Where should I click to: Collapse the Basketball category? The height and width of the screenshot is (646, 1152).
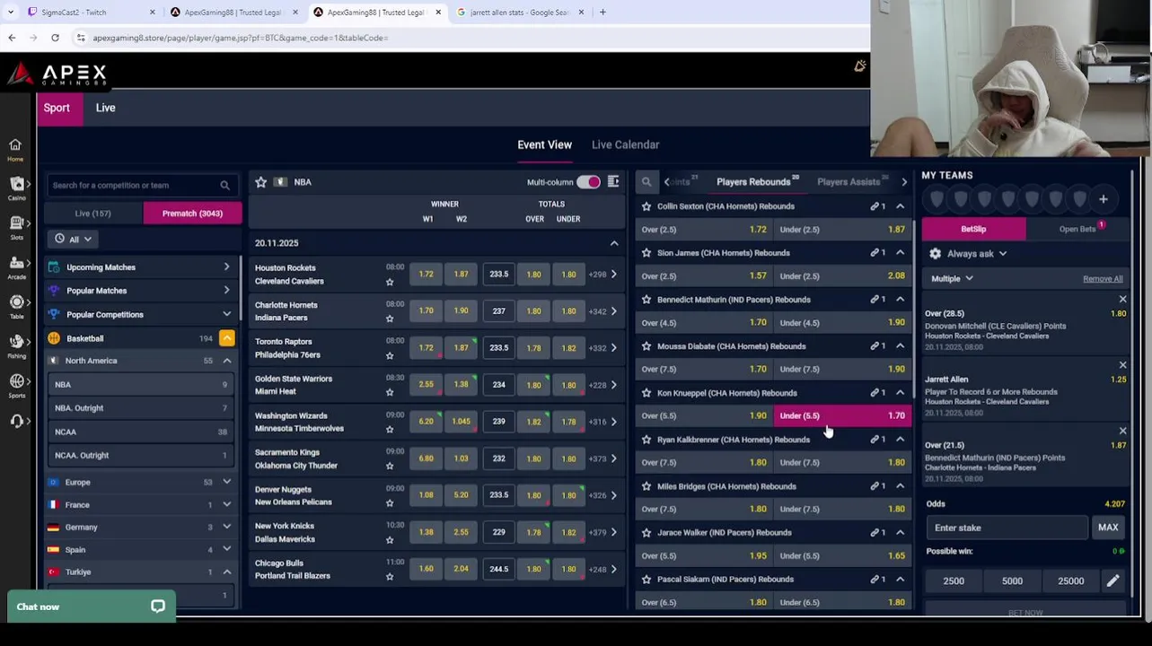[227, 338]
